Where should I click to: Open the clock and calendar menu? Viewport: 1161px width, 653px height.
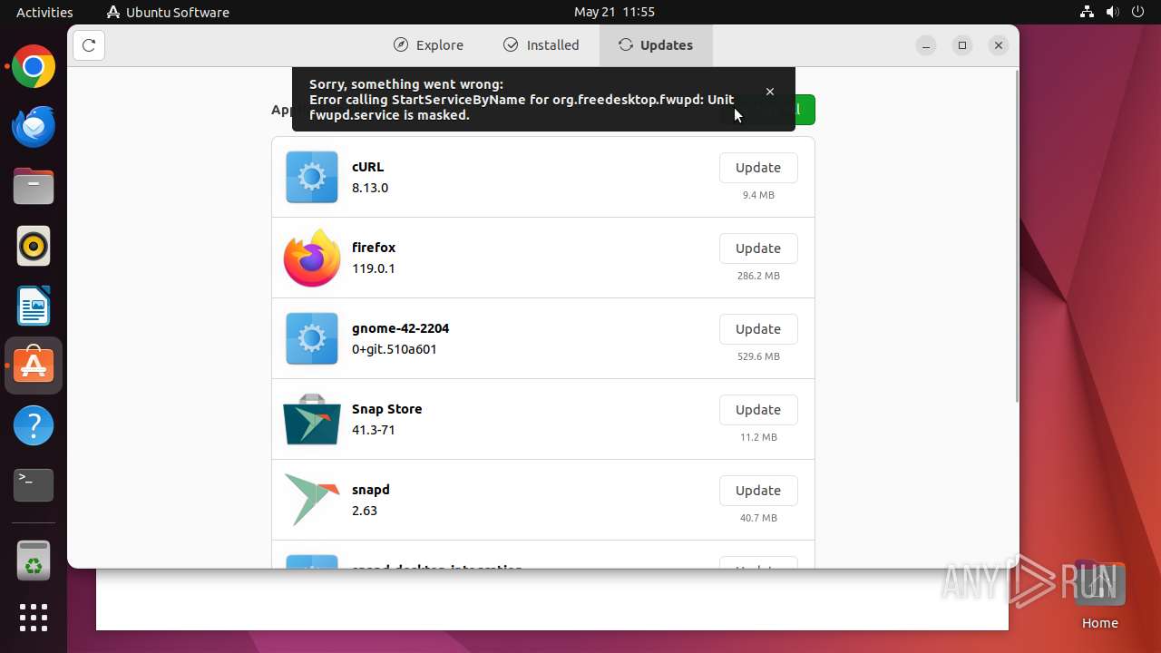[x=614, y=12]
